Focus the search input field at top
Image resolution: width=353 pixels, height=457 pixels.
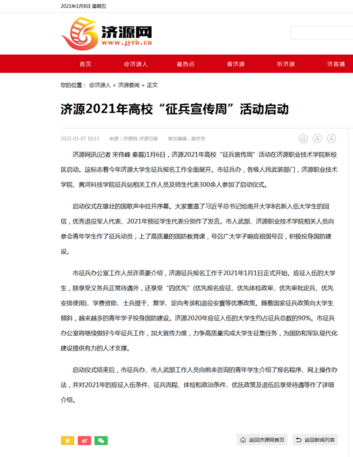[x=321, y=33]
